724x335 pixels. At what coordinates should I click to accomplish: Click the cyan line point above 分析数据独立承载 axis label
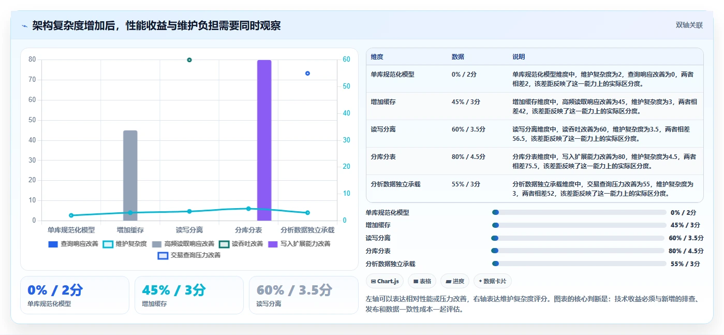tap(307, 213)
